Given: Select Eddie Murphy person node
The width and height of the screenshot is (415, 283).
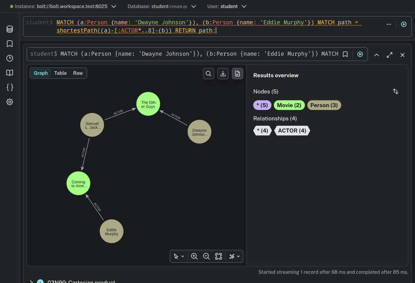Looking at the screenshot, I should (111, 231).
